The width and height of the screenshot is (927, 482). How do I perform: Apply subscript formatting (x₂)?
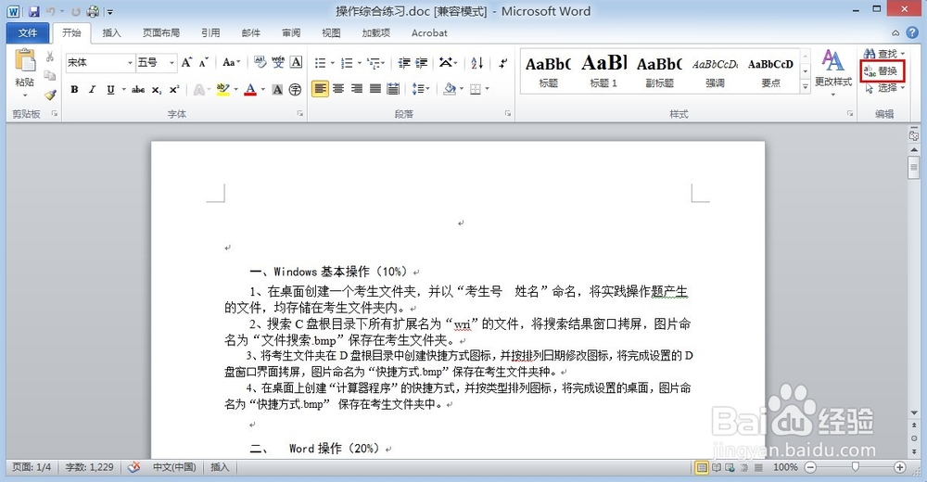click(x=157, y=89)
